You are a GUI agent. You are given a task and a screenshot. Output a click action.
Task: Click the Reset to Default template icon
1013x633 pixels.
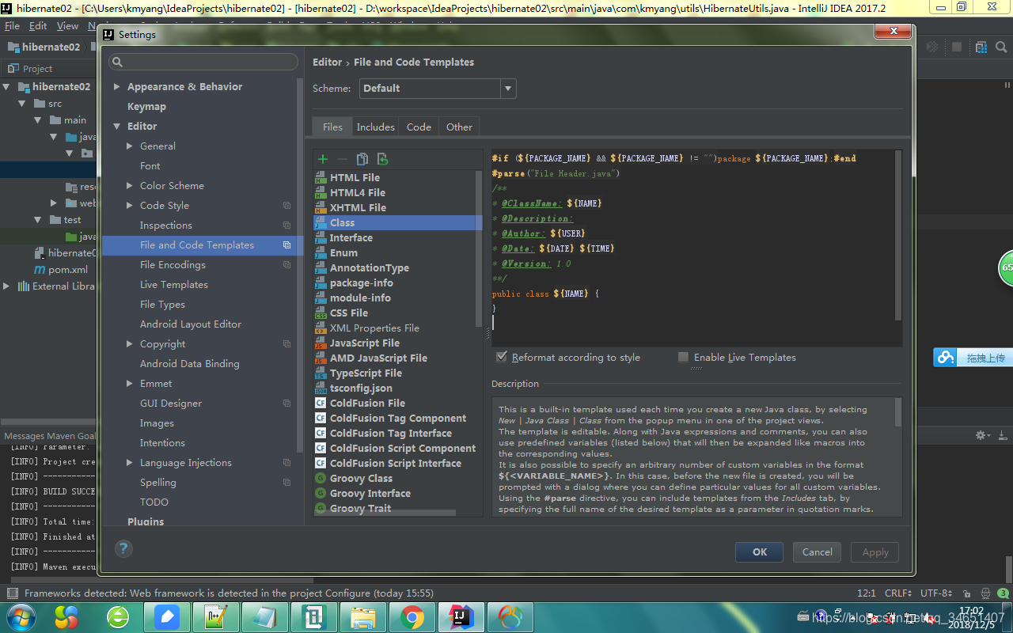point(383,159)
